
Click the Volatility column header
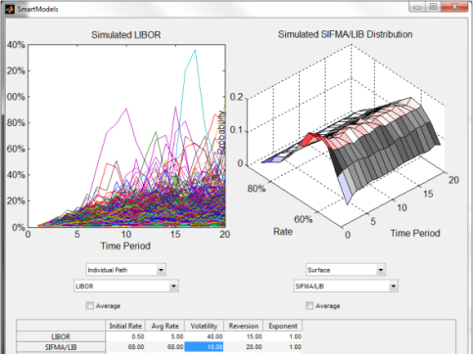pos(204,326)
